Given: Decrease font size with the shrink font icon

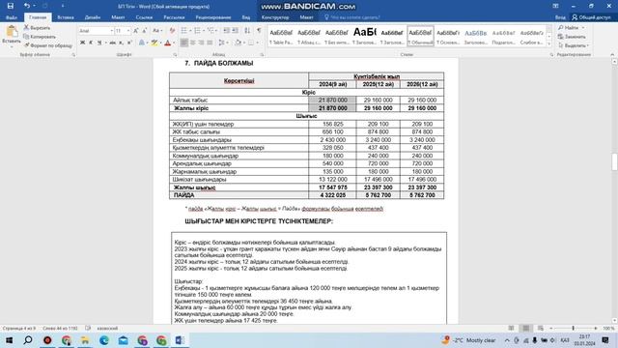Looking at the screenshot, I should (x=144, y=31).
